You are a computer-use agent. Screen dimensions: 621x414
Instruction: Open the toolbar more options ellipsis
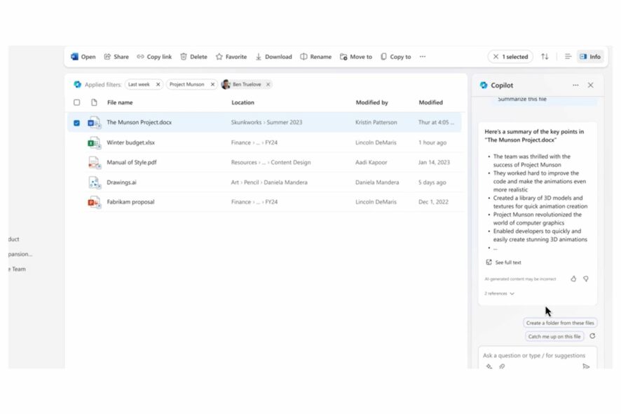[423, 57]
